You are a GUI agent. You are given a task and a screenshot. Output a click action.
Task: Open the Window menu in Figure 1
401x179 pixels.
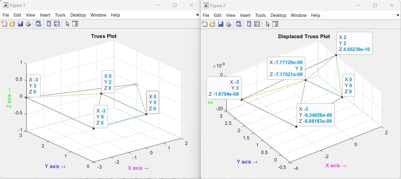[98, 15]
